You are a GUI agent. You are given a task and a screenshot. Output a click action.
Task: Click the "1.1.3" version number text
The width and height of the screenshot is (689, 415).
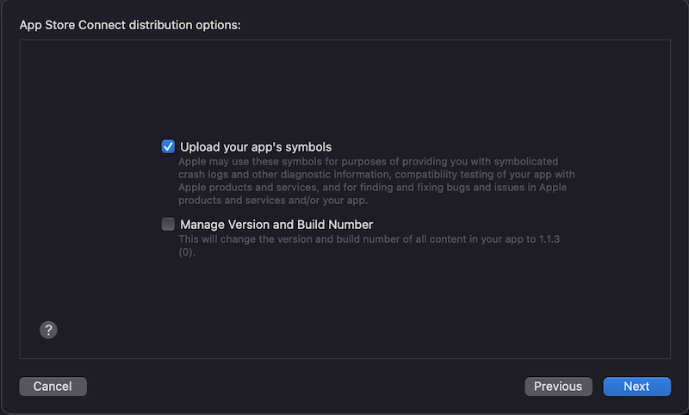549,239
